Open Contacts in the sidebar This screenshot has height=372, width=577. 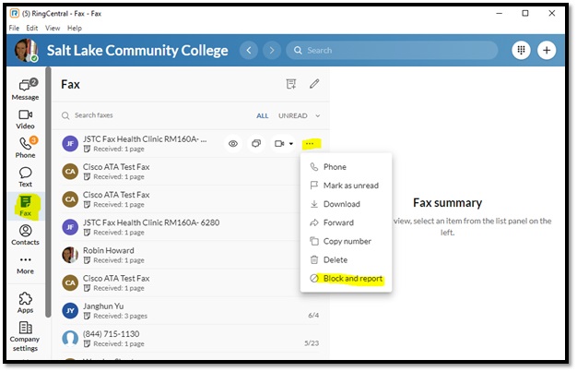[25, 234]
